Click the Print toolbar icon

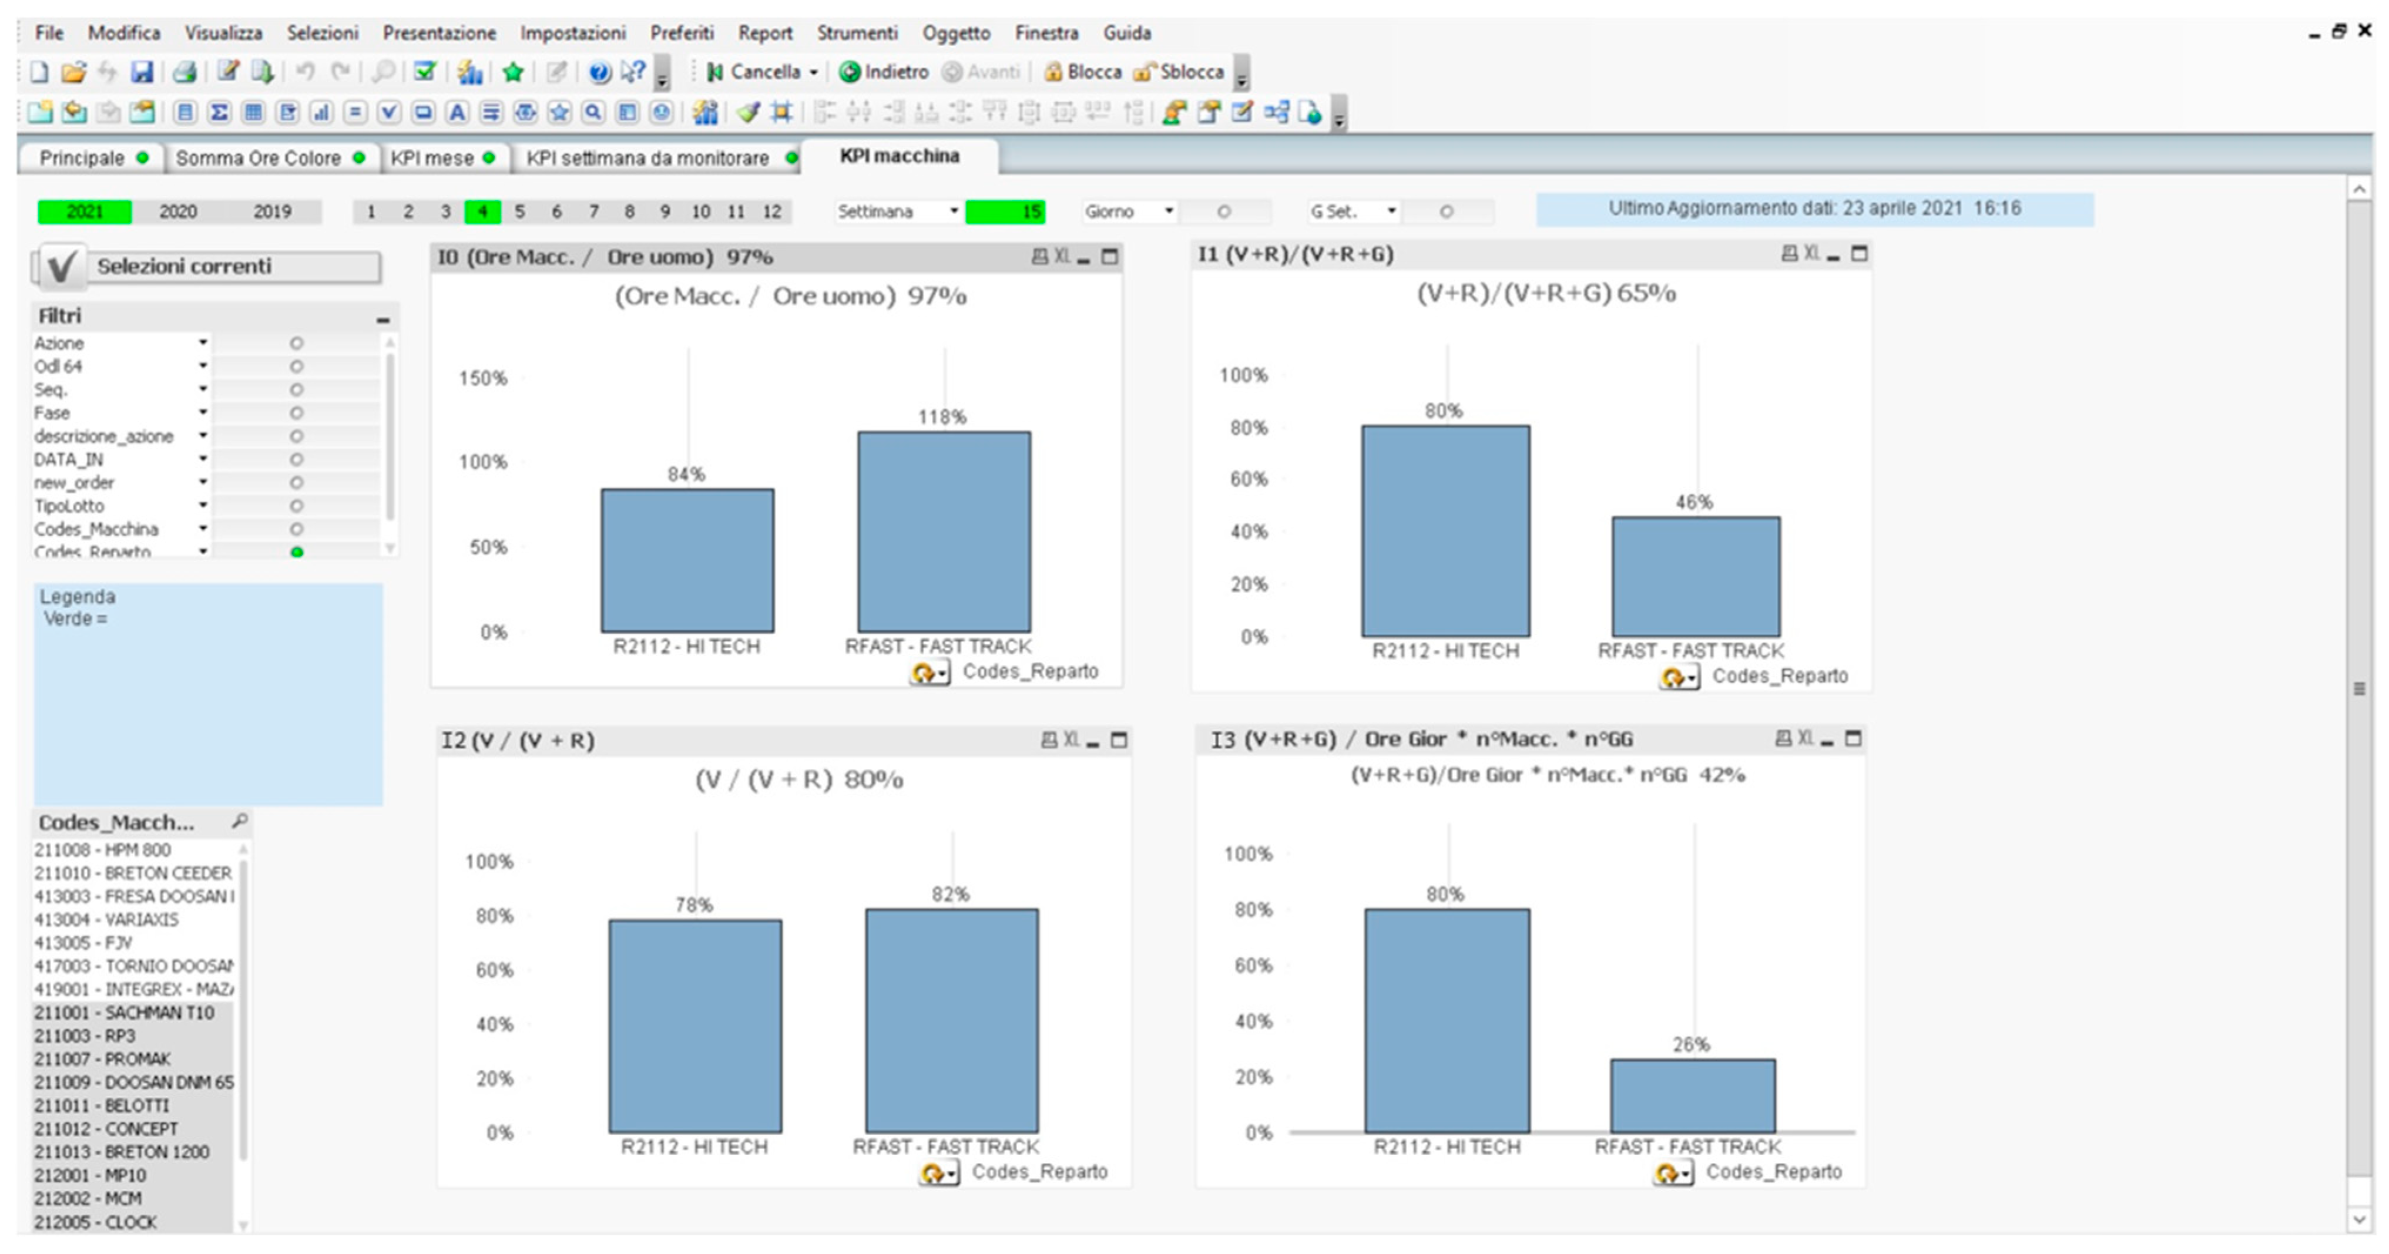point(184,72)
